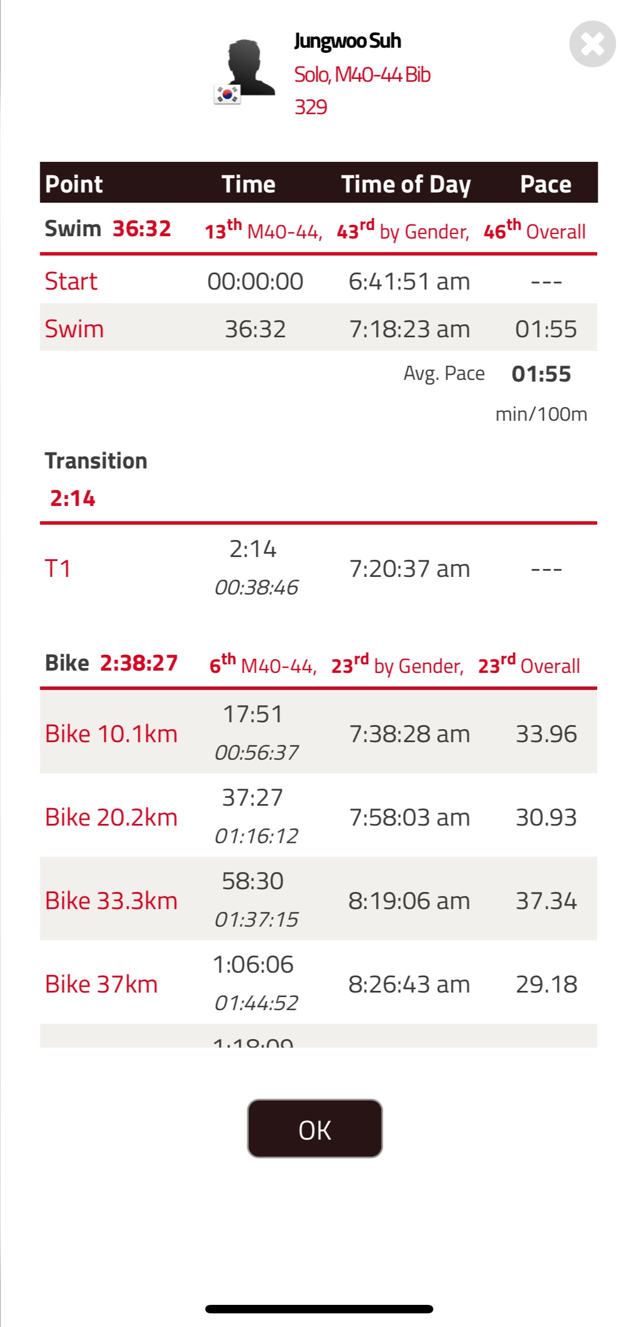The height and width of the screenshot is (1327, 638).
Task: Tap the Bike 2:38:27 section heading
Action: coord(111,663)
